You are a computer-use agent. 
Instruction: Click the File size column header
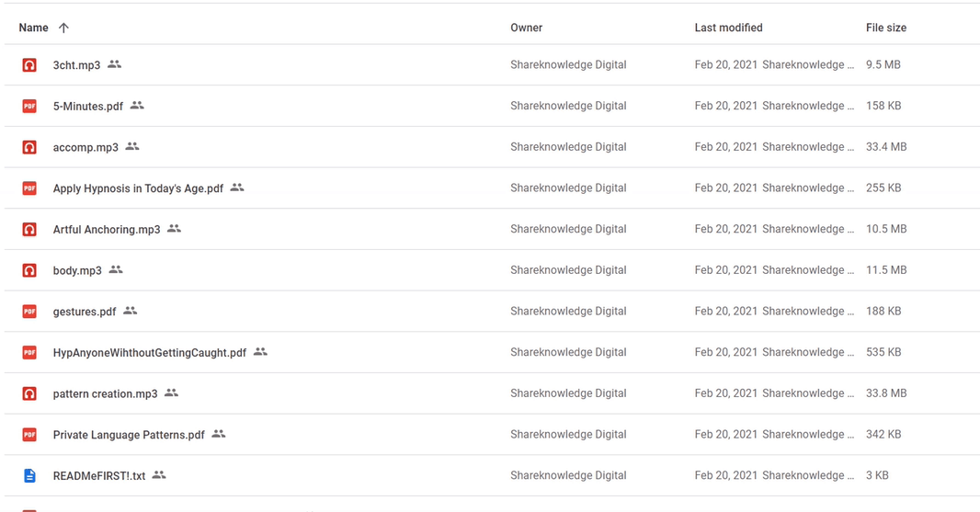click(885, 28)
